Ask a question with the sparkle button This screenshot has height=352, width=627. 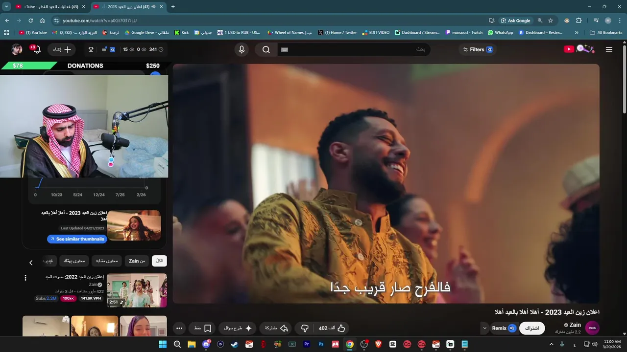pyautogui.click(x=238, y=328)
